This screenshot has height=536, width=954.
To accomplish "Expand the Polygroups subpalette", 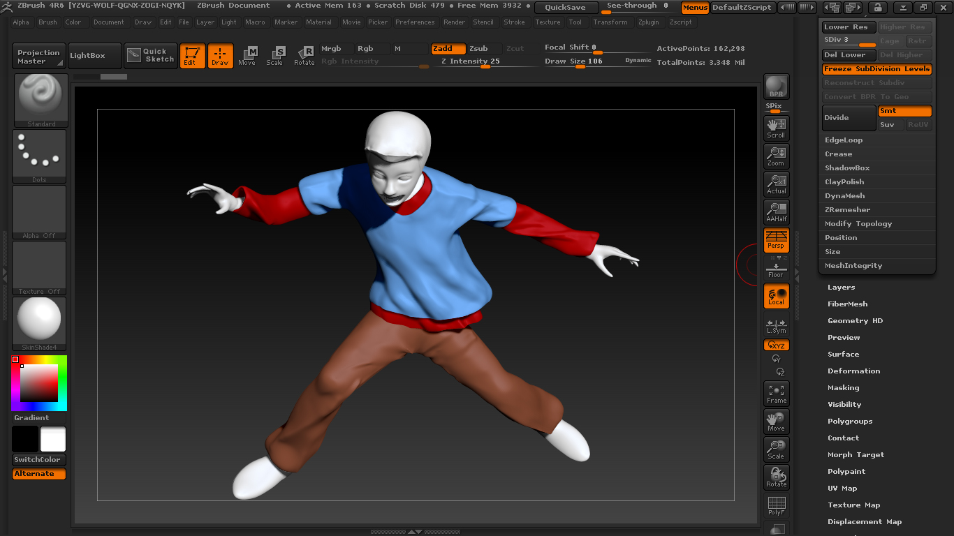I will (850, 422).
